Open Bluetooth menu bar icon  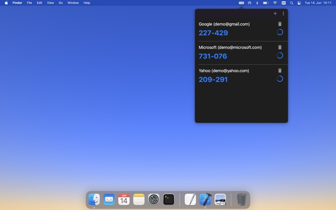pyautogui.click(x=257, y=3)
